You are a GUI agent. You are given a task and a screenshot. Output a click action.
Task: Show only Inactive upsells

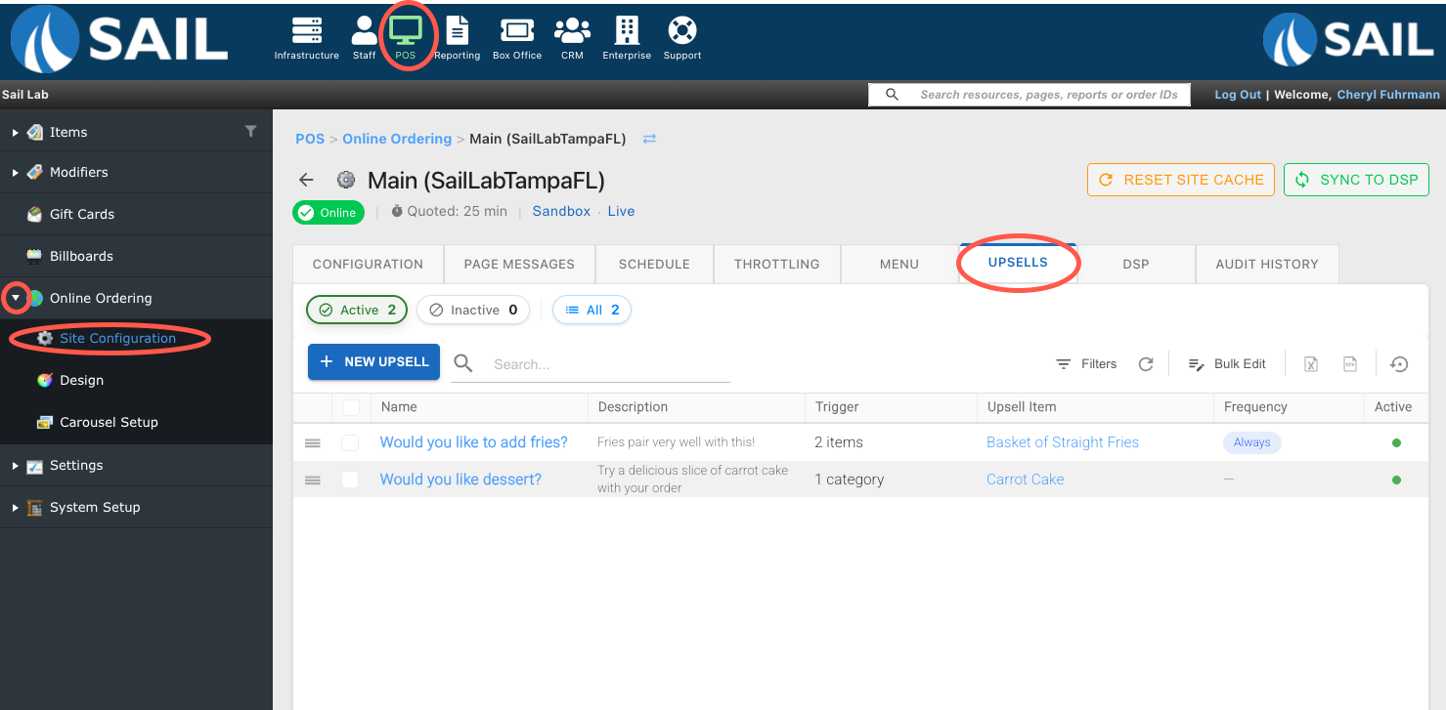click(x=473, y=310)
